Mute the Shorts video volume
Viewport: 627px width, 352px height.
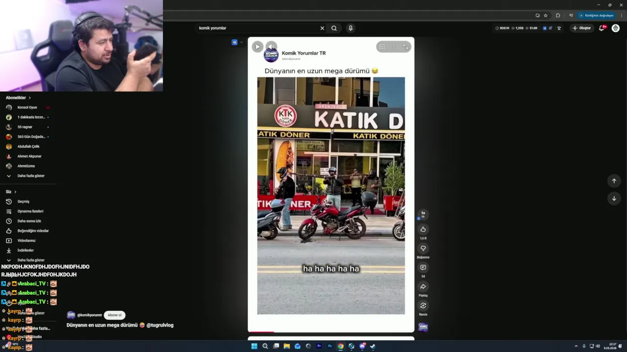click(x=271, y=47)
